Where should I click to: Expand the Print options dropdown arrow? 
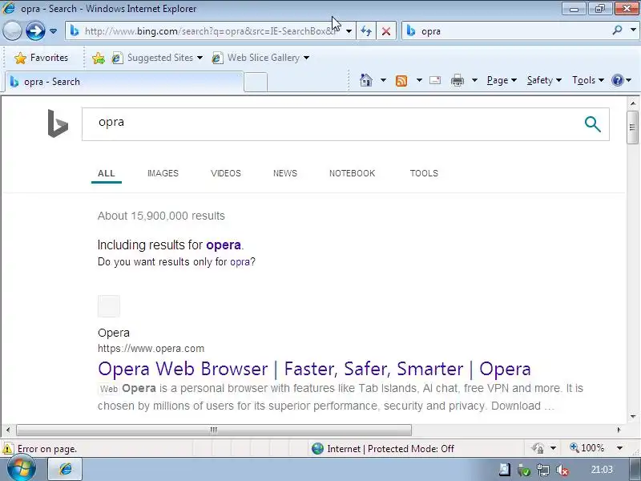pyautogui.click(x=474, y=80)
